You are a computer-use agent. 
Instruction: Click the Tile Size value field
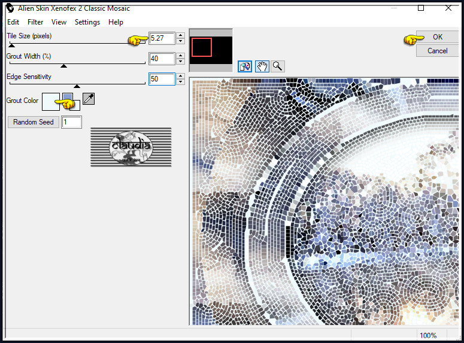(x=162, y=38)
